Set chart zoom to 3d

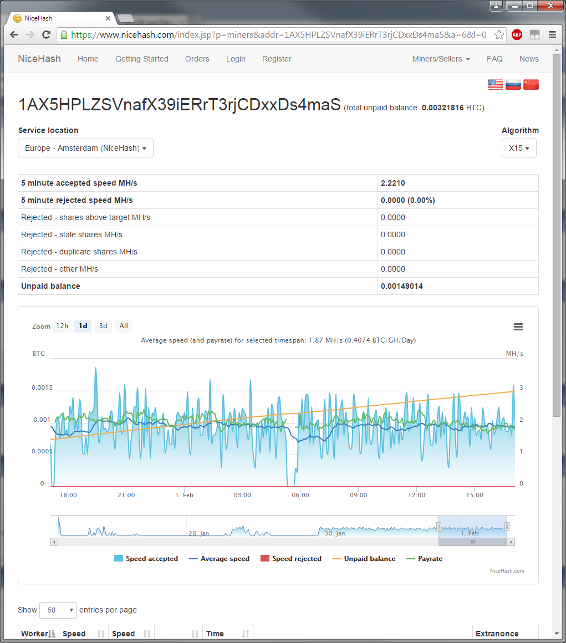click(x=103, y=326)
